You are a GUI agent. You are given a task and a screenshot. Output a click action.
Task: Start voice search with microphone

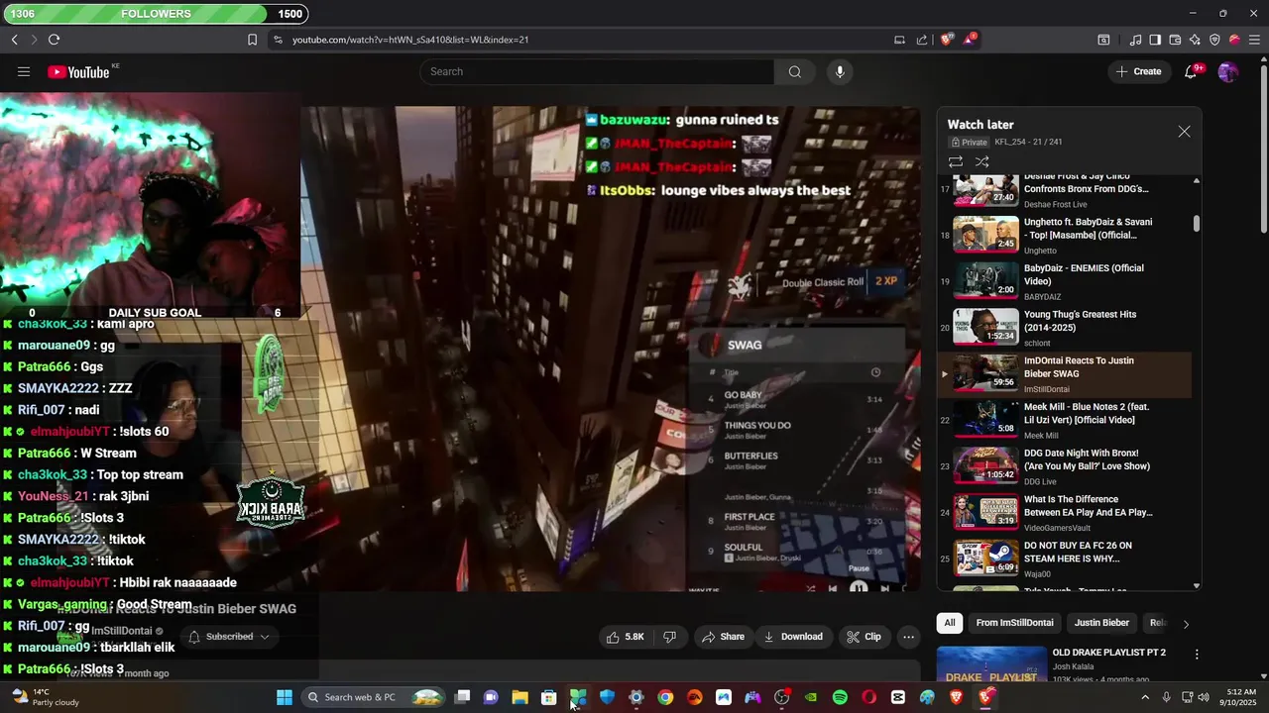coord(840,71)
